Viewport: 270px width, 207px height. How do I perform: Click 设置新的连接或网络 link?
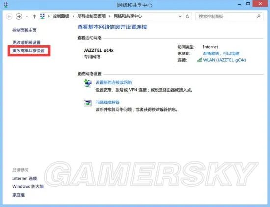[x=113, y=82]
